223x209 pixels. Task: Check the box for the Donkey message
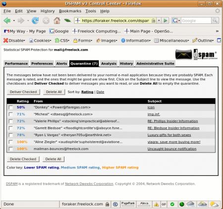coord(11,107)
